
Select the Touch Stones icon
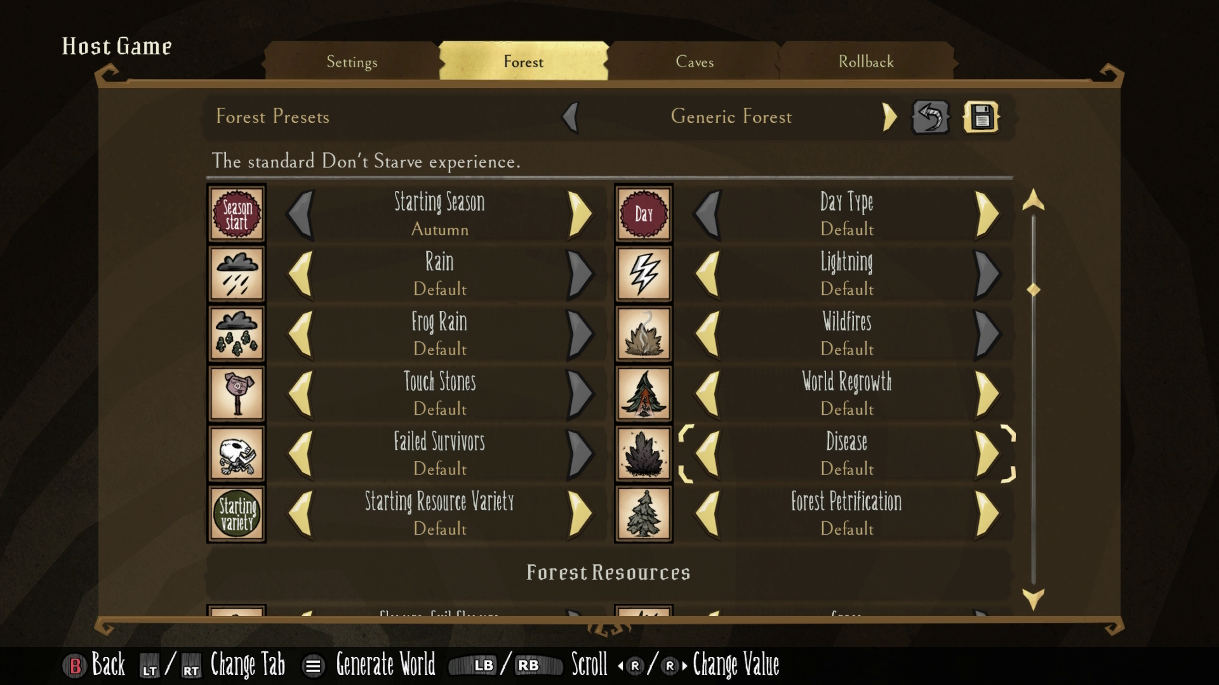(x=236, y=393)
